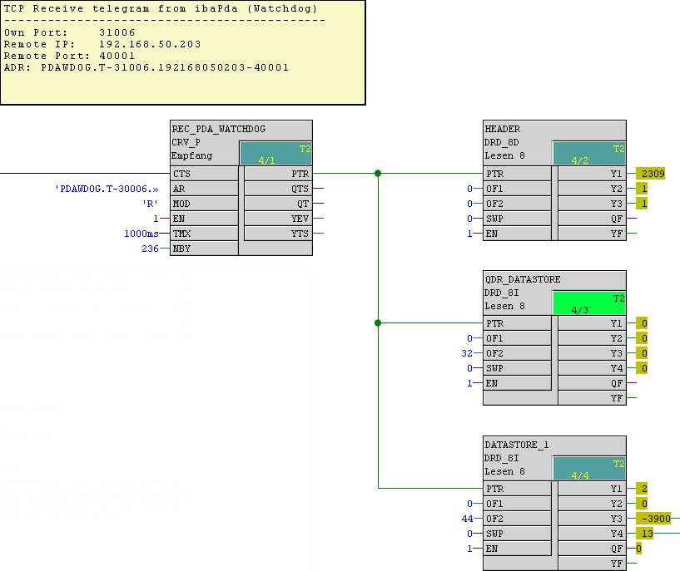
Task: Select the QDR_DATASTORE block header
Action: tap(522, 278)
